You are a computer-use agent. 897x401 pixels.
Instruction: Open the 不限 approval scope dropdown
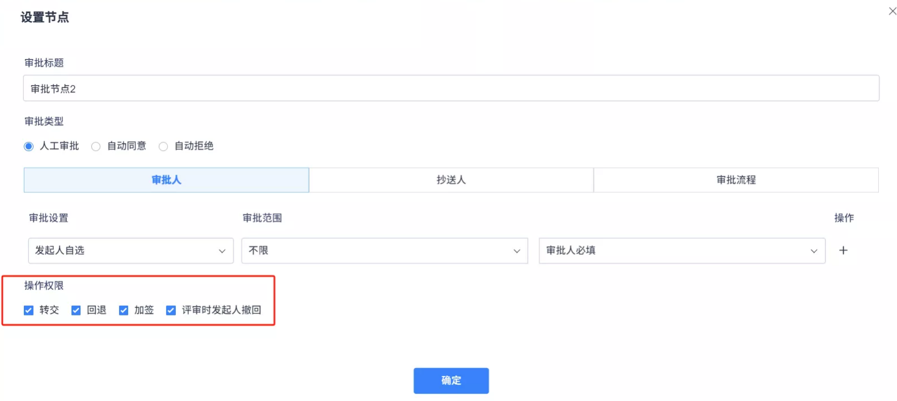coord(384,250)
